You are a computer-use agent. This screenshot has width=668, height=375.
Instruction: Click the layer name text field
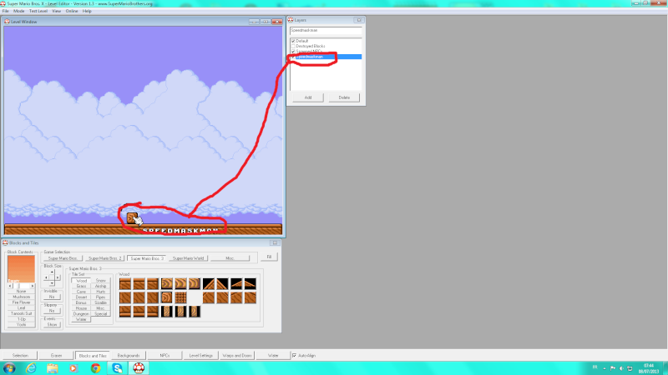click(x=326, y=31)
